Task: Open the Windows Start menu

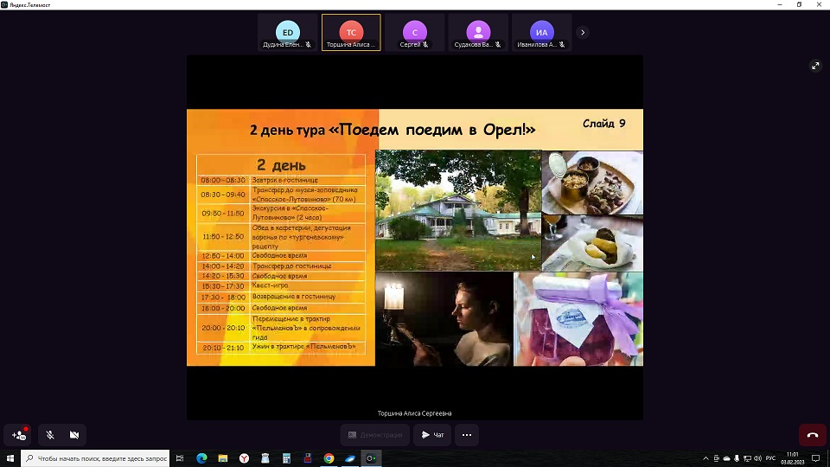Action: pos(10,458)
